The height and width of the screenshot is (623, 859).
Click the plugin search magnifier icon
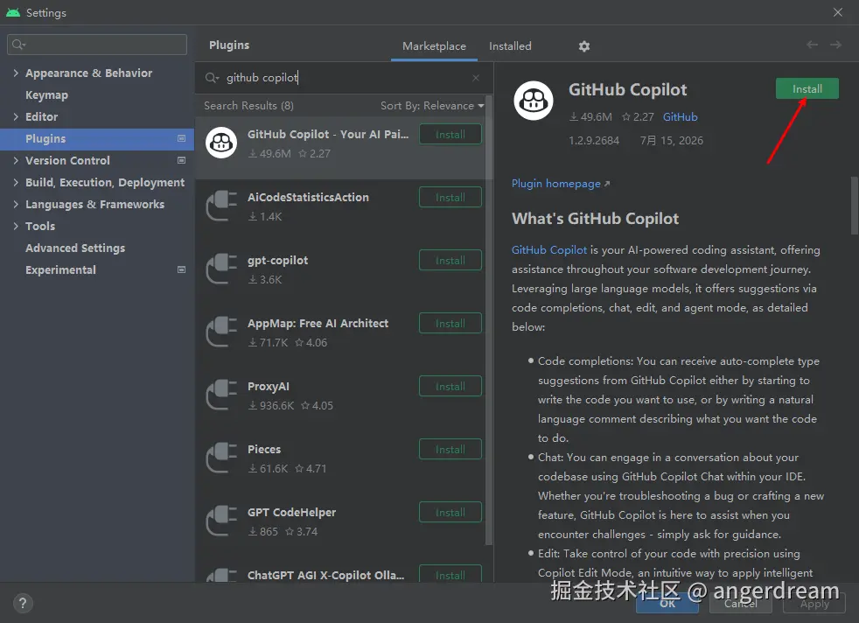[212, 78]
